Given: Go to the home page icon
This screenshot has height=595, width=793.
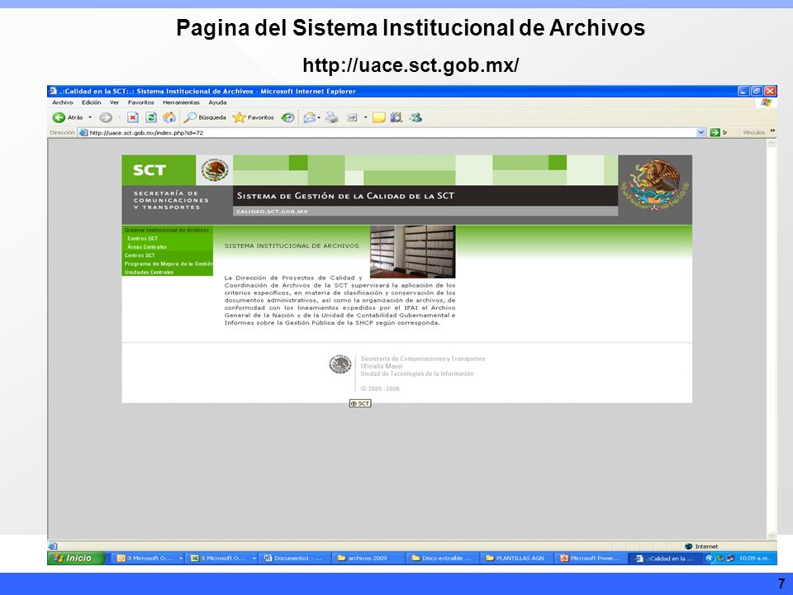Looking at the screenshot, I should coord(169,117).
